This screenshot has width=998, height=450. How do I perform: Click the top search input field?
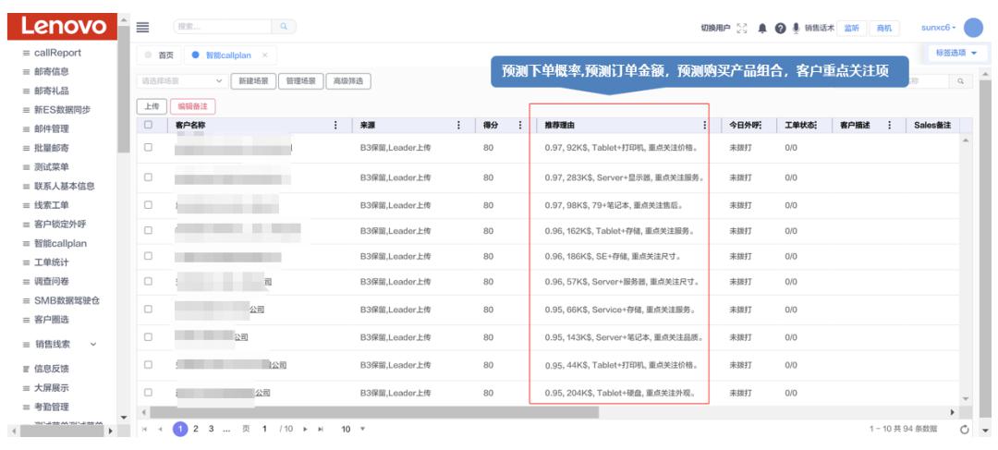click(223, 27)
